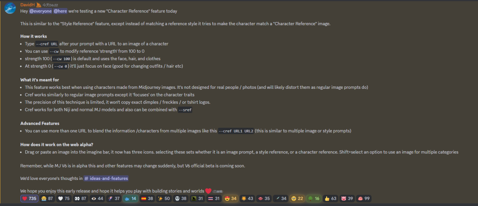Click the pleading face reaction with 22
Image resolution: width=478 pixels, height=206 pixels.
pos(297,198)
